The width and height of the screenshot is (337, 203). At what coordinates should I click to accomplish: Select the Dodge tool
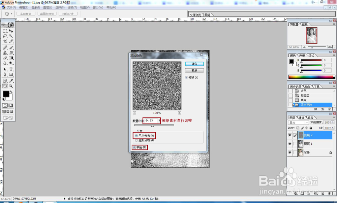pos(11,63)
